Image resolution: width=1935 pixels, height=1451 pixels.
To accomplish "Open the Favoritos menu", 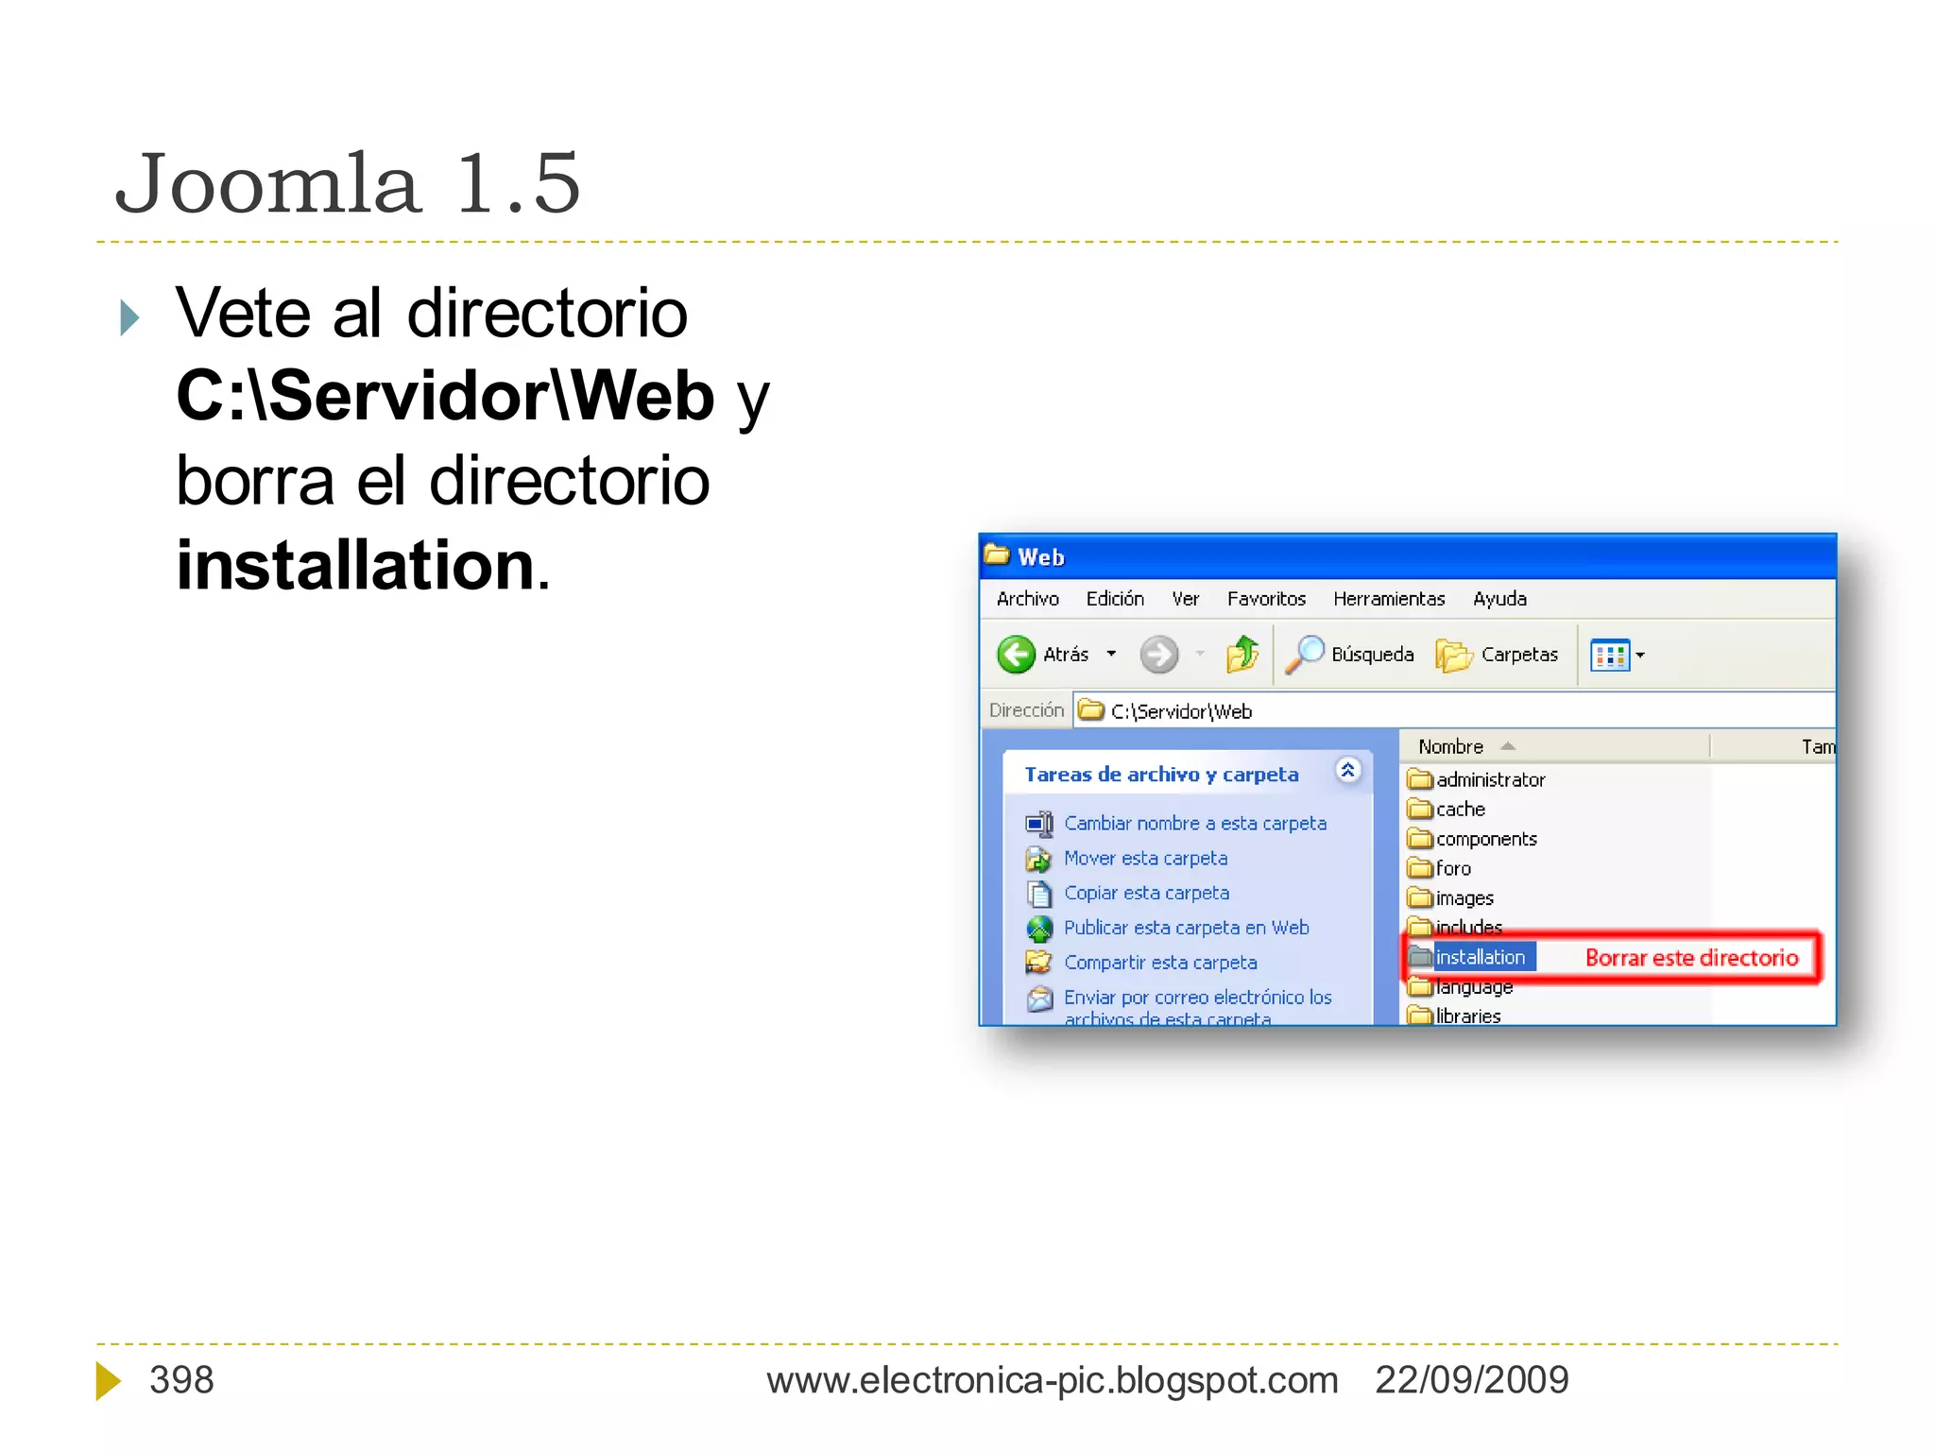I will click(1266, 599).
